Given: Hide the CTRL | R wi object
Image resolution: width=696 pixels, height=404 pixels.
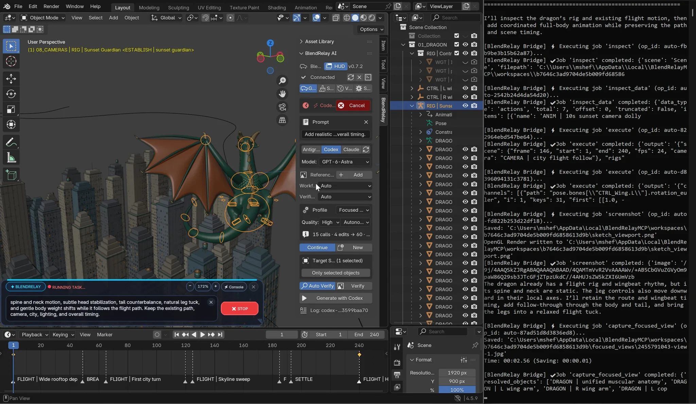Looking at the screenshot, I should pyautogui.click(x=465, y=97).
